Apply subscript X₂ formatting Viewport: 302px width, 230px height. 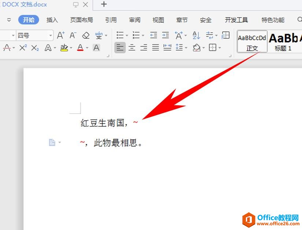pyautogui.click(x=35, y=48)
